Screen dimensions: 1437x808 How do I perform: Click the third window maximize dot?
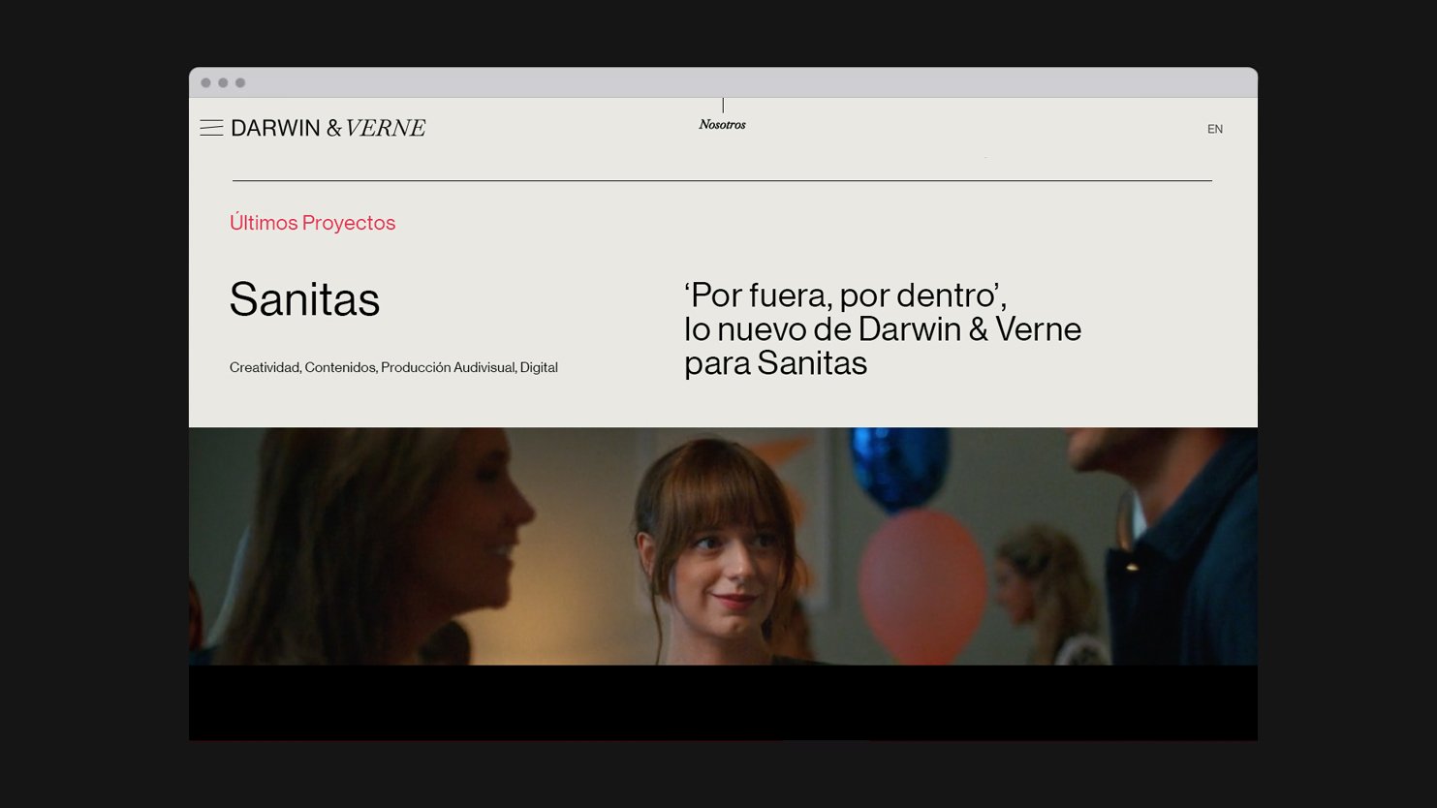[240, 82]
